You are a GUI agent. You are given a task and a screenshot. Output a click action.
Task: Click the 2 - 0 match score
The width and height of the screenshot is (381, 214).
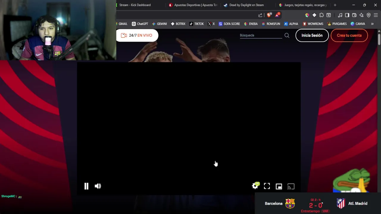[x=316, y=205]
